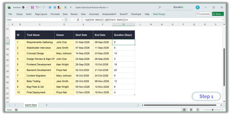Open the account profile avatar
This screenshot has height=115, width=231.
pyautogui.click(x=198, y=7)
